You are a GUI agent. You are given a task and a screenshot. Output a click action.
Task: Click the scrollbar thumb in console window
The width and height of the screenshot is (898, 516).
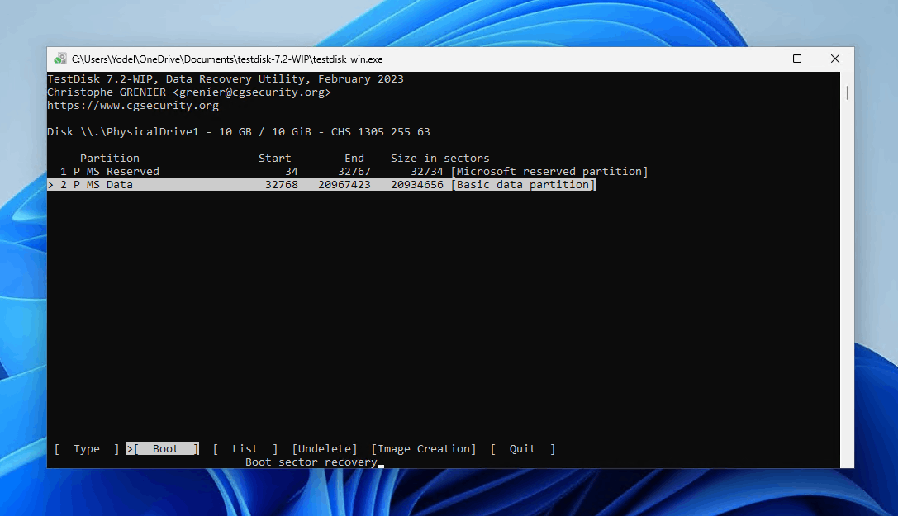847,92
